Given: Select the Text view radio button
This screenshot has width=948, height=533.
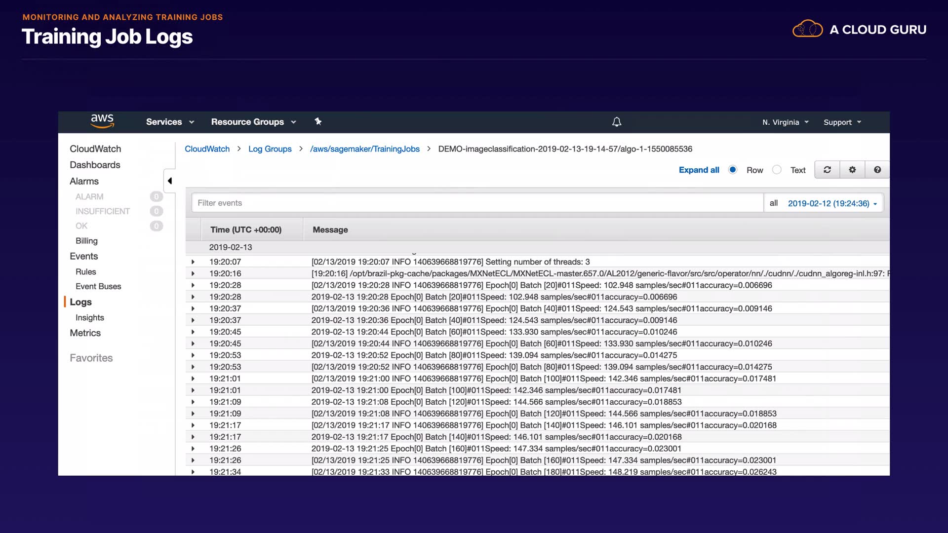Looking at the screenshot, I should pyautogui.click(x=777, y=170).
